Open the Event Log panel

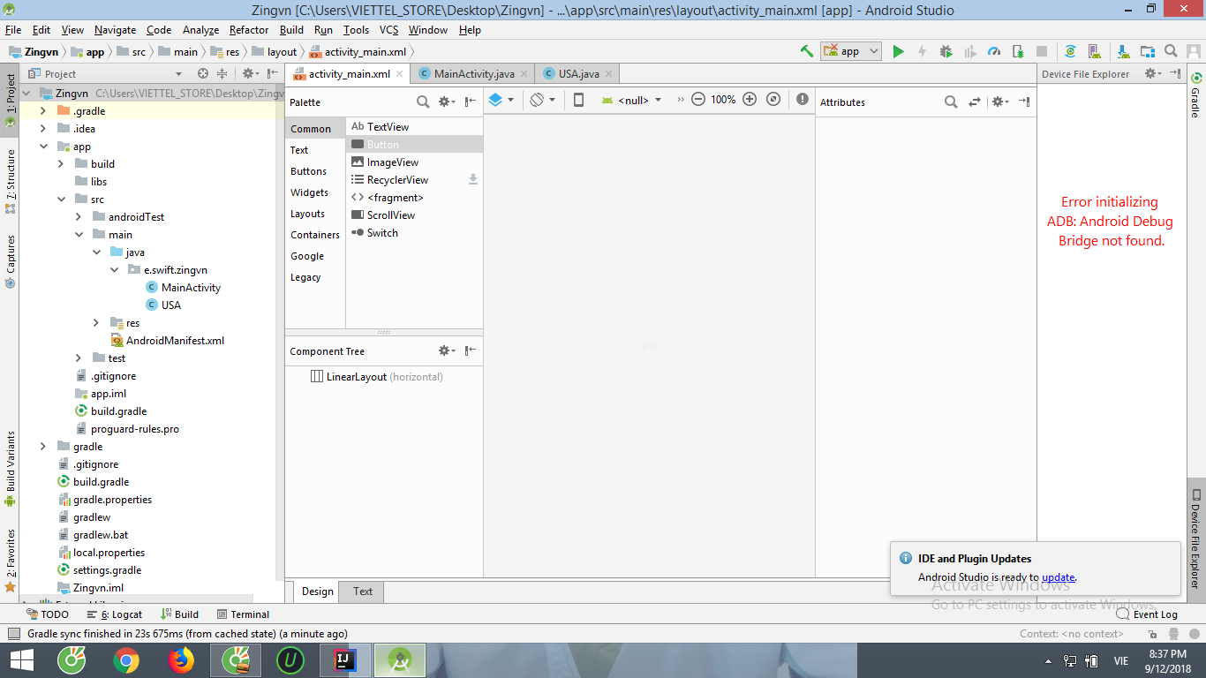[x=1154, y=614]
